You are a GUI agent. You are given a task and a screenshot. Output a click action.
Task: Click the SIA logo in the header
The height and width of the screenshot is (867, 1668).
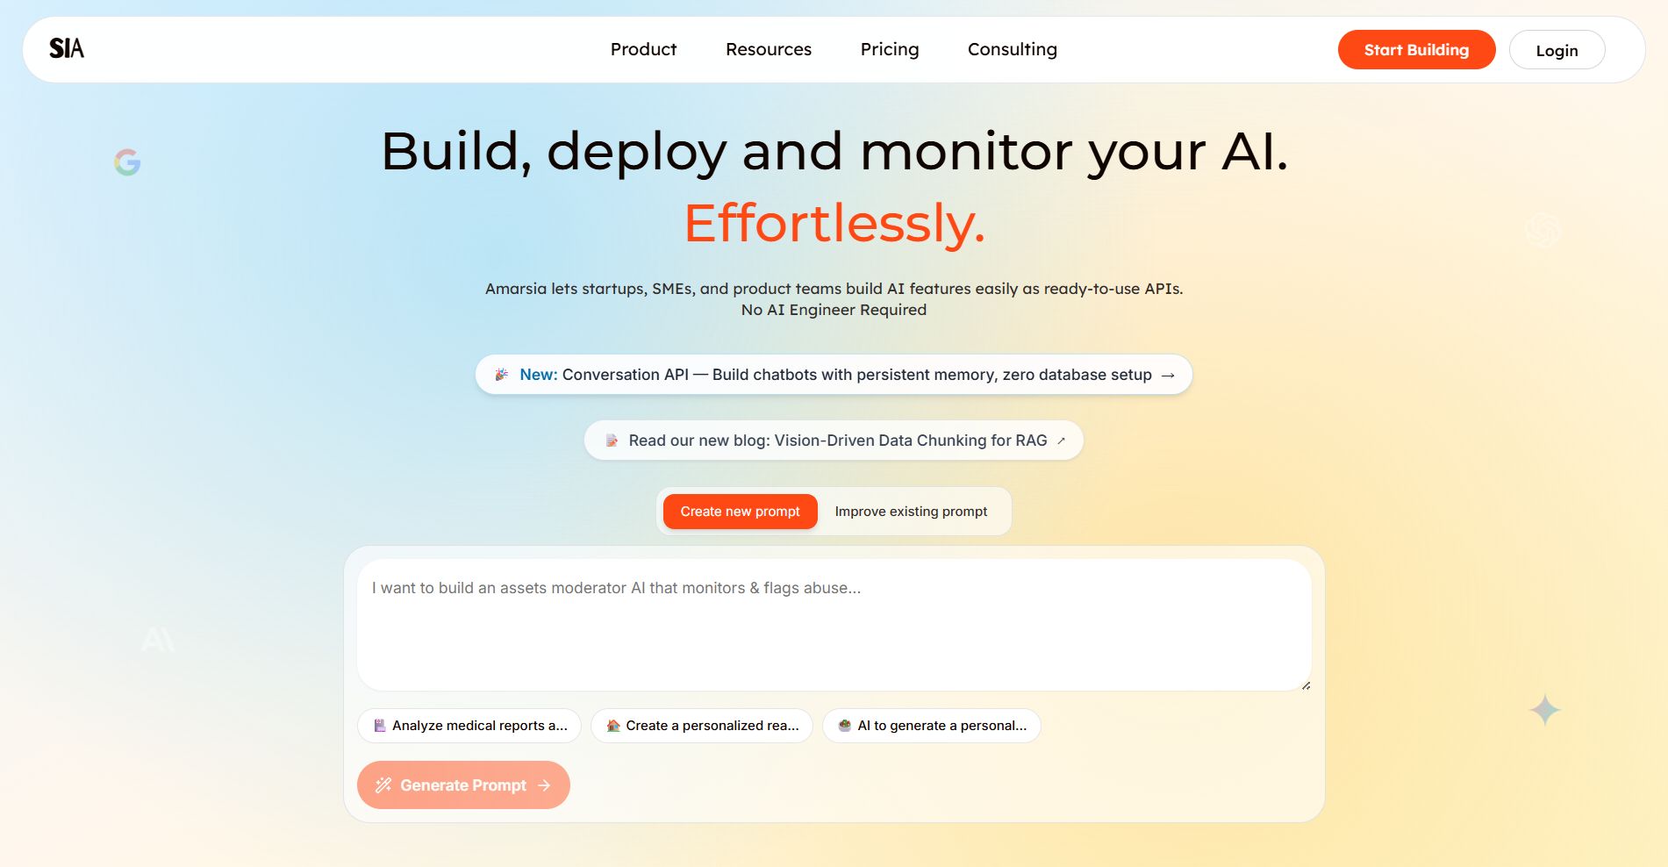(x=67, y=48)
